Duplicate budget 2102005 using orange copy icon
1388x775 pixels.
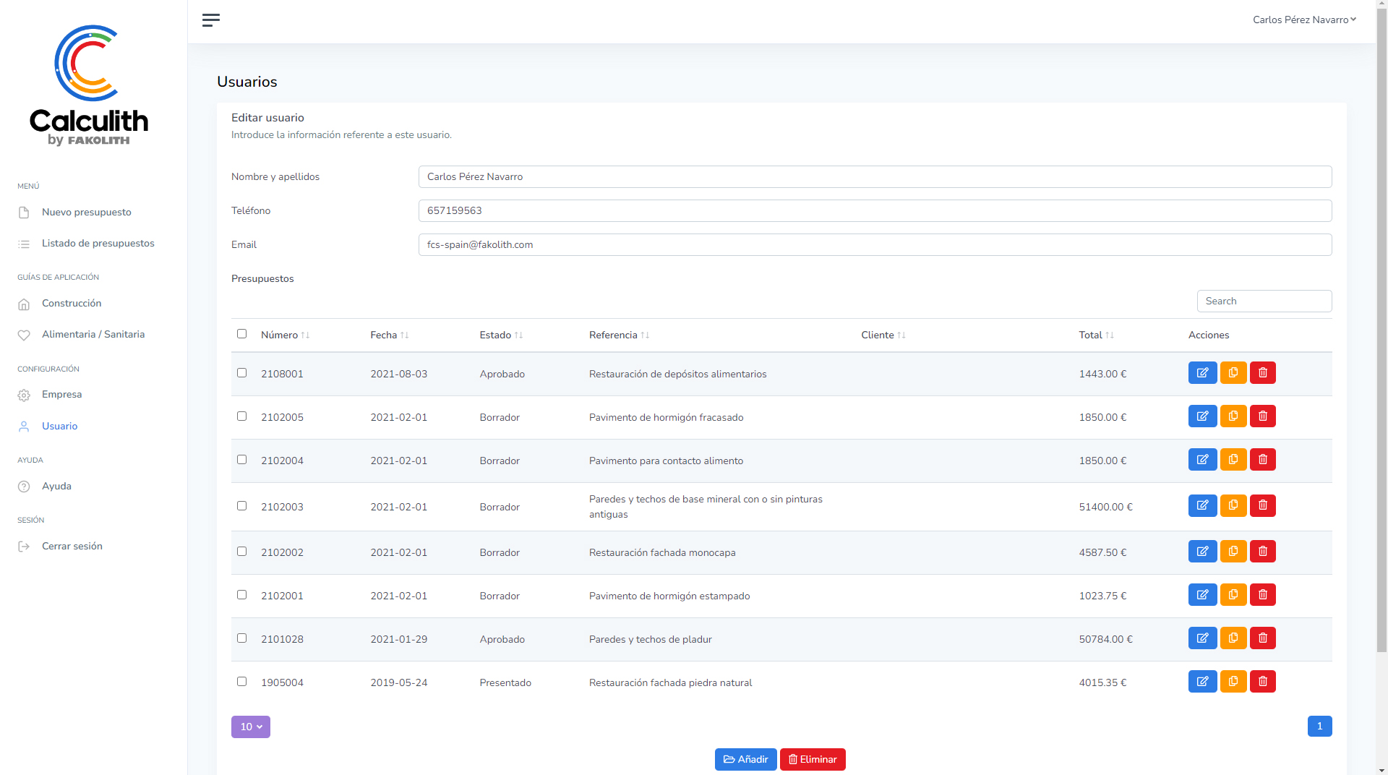1233,416
